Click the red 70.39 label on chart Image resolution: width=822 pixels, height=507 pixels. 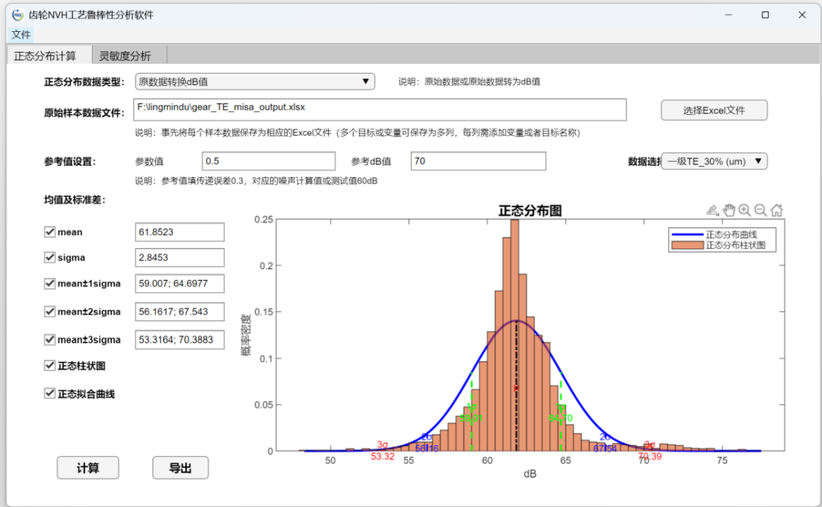coord(650,457)
